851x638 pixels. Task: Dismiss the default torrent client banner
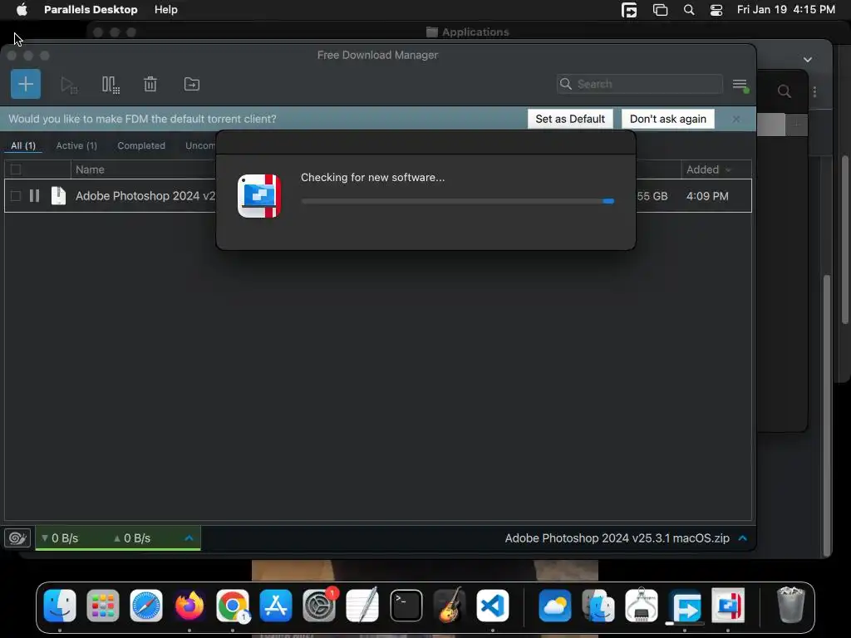735,119
